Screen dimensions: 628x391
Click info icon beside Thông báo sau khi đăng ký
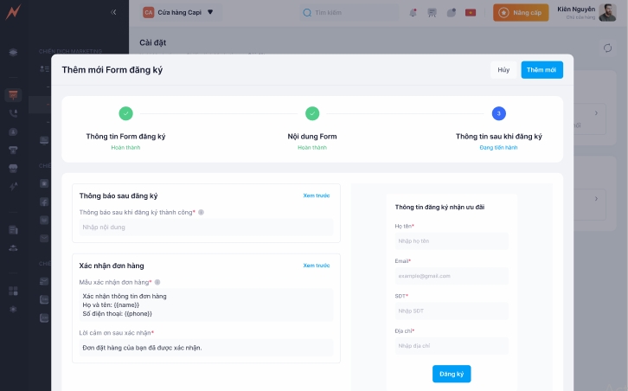point(202,212)
